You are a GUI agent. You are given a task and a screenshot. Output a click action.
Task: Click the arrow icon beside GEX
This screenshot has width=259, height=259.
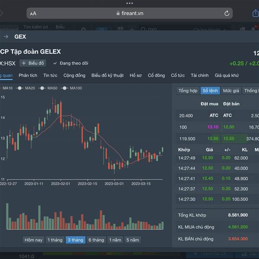(6, 37)
